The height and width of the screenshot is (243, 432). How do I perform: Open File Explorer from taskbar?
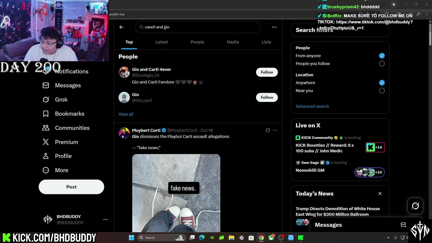[x=232, y=238]
